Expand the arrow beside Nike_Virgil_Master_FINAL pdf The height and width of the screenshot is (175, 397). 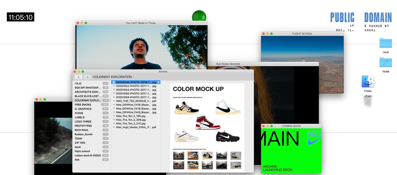[159, 128]
